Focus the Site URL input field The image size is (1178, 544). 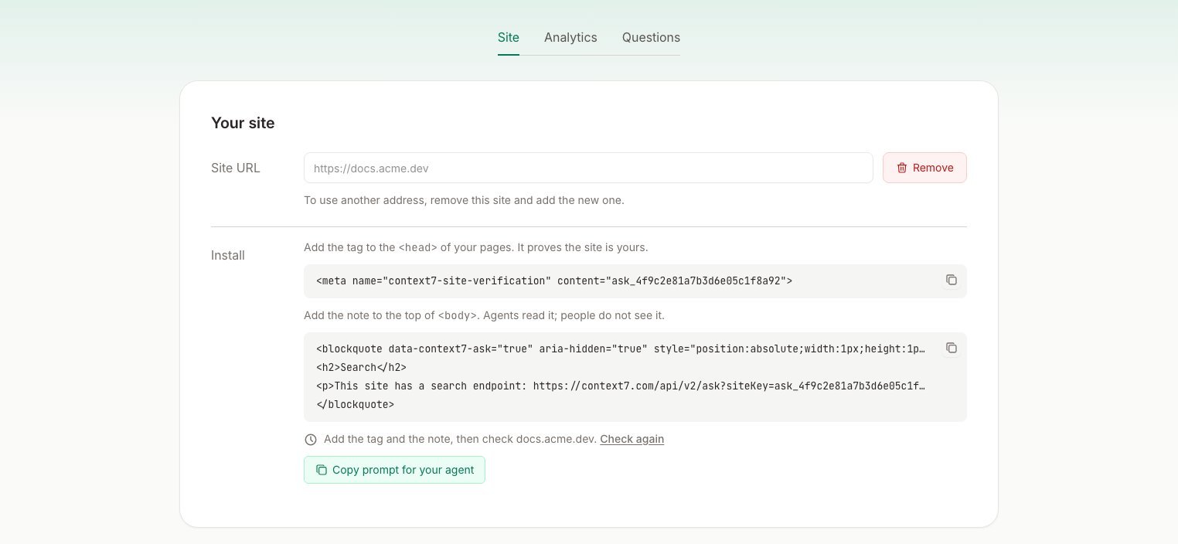click(588, 168)
